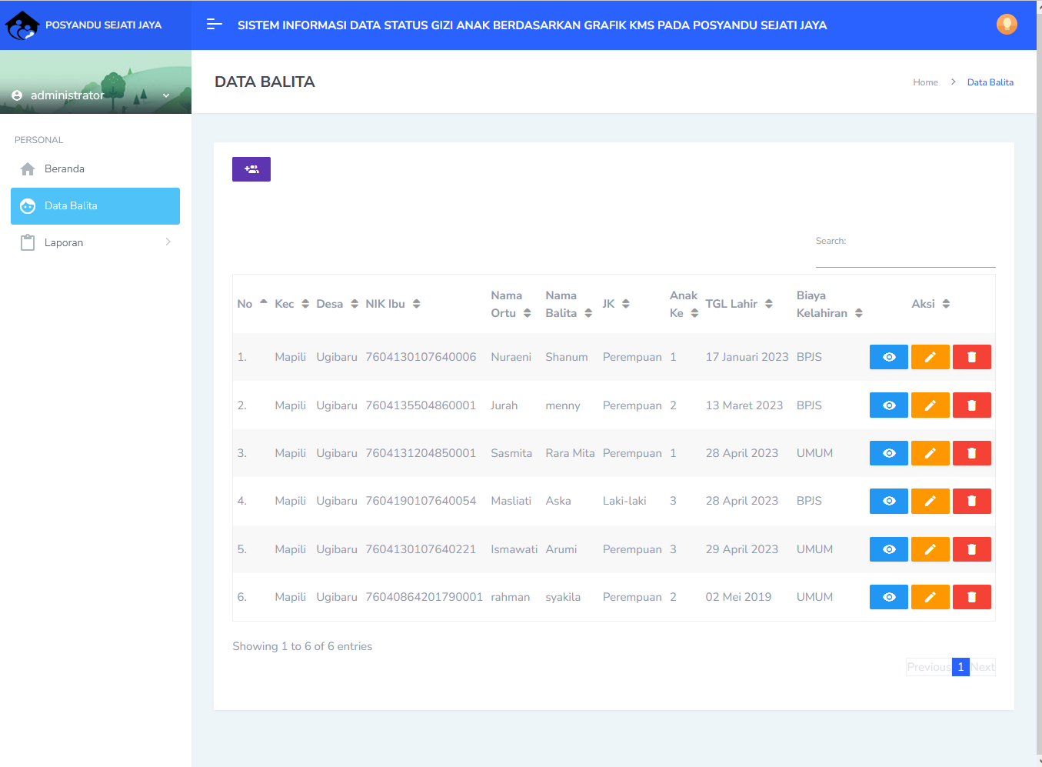Sort by Biaya Kelahiran column header
This screenshot has height=767, width=1042.
[x=829, y=305]
